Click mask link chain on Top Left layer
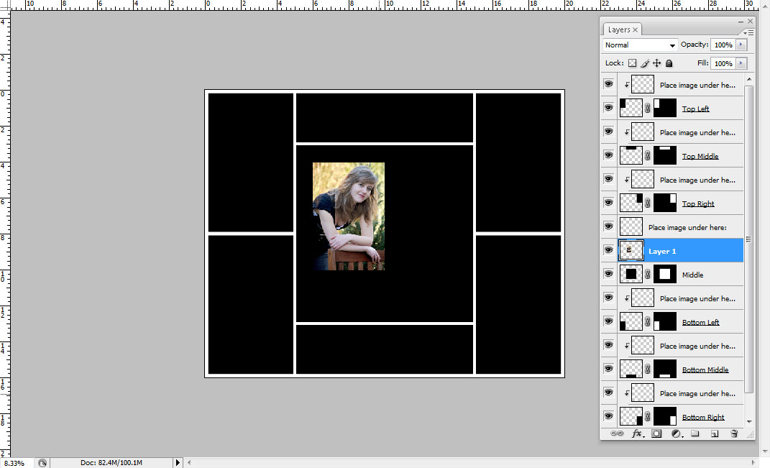The width and height of the screenshot is (770, 468). (x=647, y=109)
